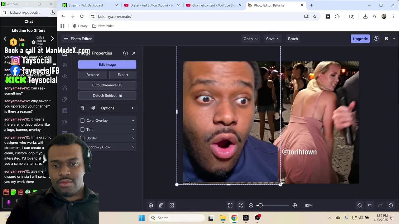
Task: Open the Windows Start menu
Action: [142, 218]
